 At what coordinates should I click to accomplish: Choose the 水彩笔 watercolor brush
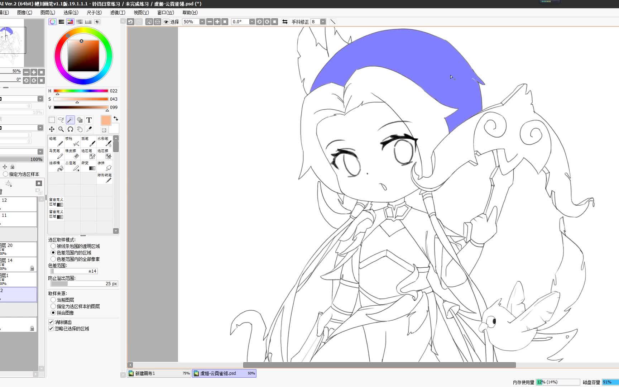coord(104,142)
